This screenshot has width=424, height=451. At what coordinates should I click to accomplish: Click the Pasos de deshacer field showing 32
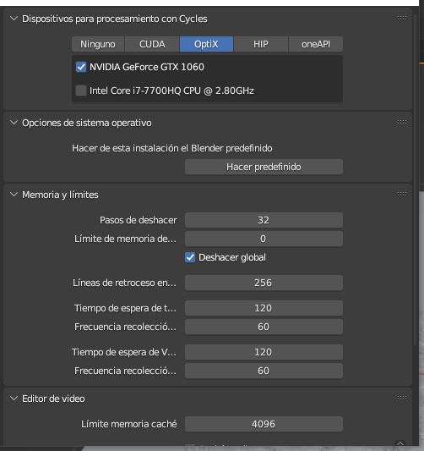[x=264, y=220]
